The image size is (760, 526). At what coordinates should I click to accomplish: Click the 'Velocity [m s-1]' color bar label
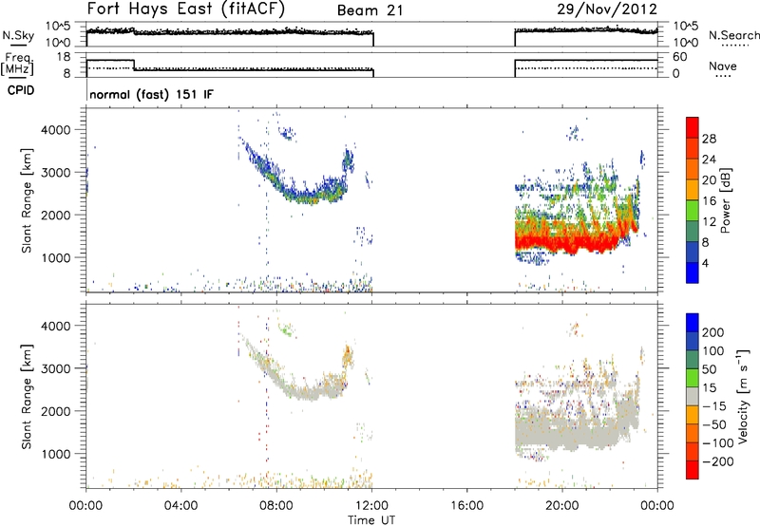(743, 396)
